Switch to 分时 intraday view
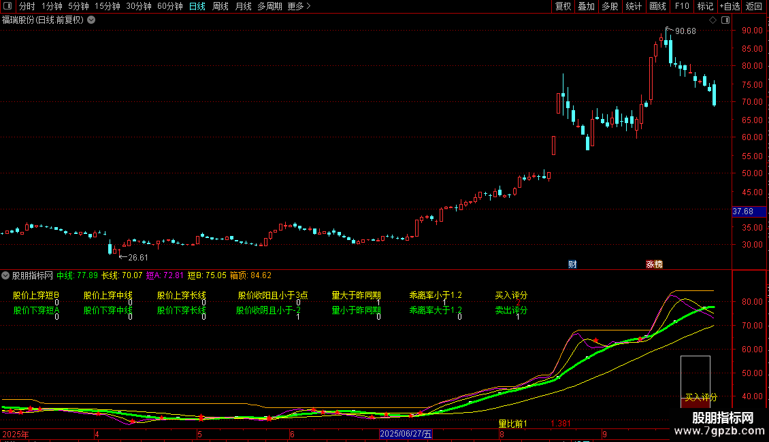 pos(27,6)
